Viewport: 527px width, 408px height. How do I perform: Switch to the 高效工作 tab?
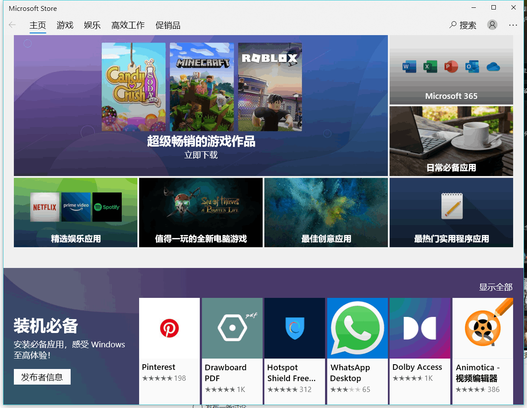tap(128, 25)
